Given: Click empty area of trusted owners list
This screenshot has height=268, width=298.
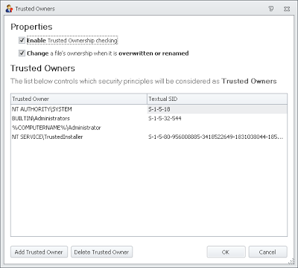Looking at the screenshot, I should [x=149, y=188].
